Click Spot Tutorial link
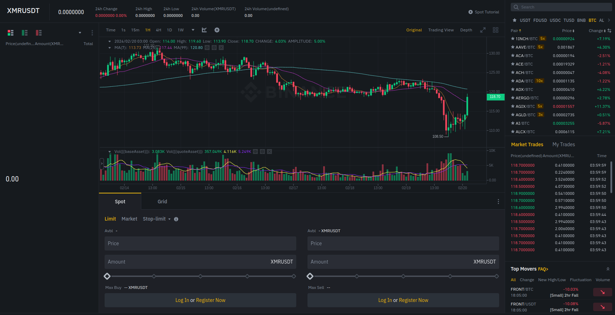The width and height of the screenshot is (615, 315). click(484, 12)
